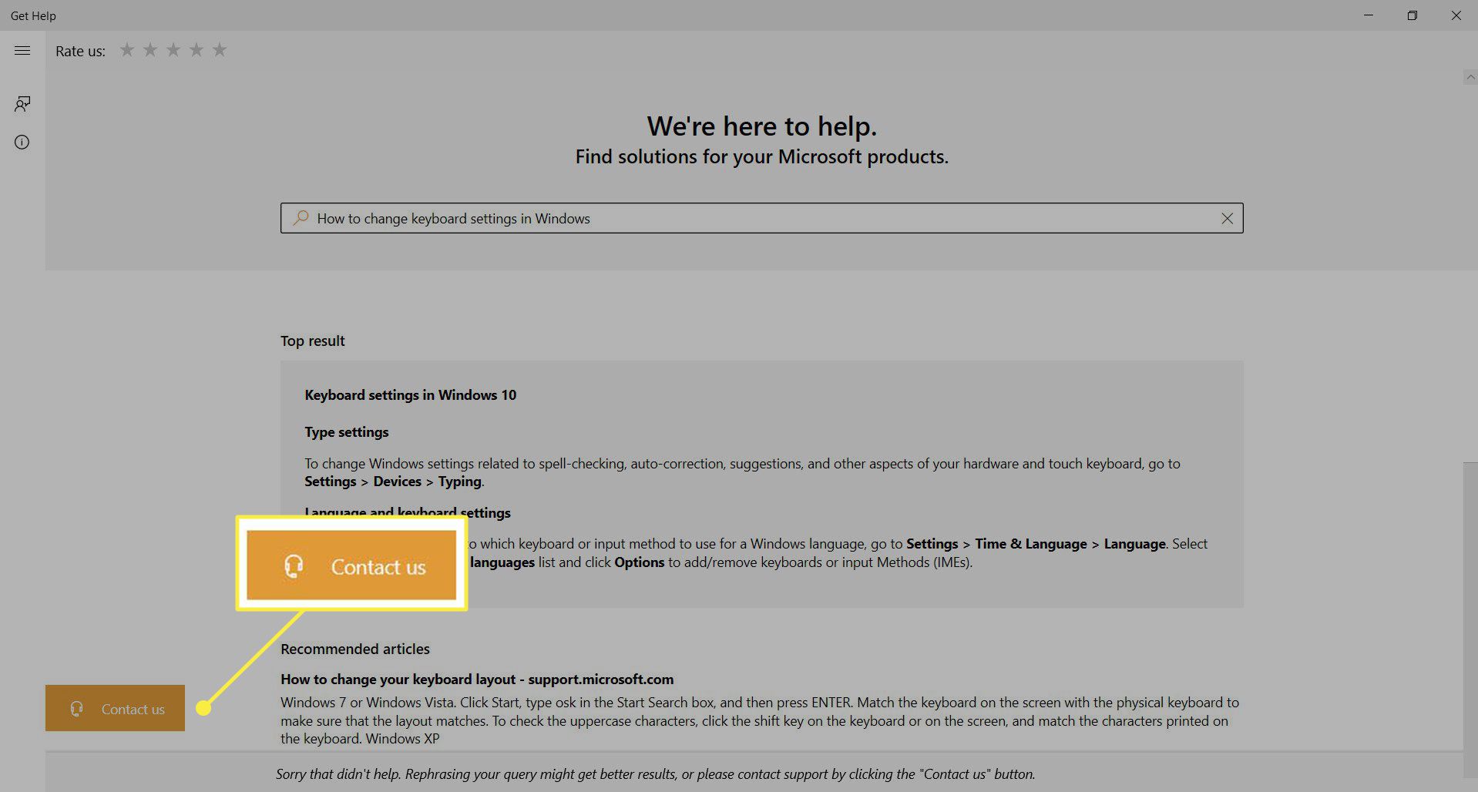Viewport: 1478px width, 792px height.
Task: Give a five star rating
Action: pos(220,50)
